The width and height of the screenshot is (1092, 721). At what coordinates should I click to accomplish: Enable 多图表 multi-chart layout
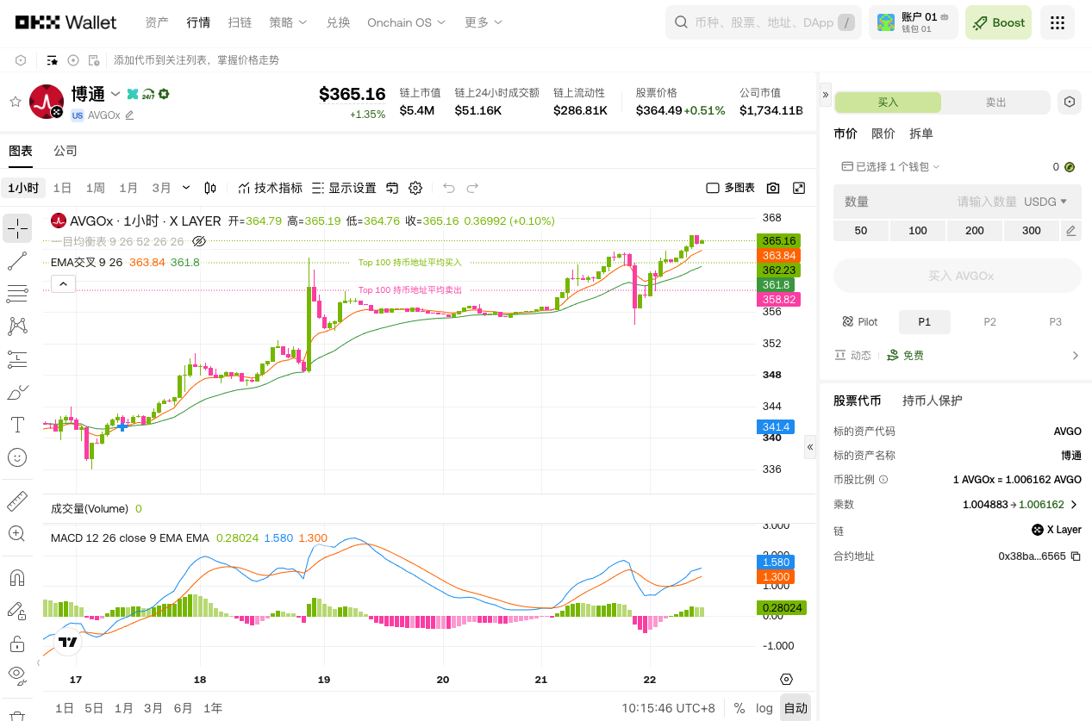(x=730, y=188)
